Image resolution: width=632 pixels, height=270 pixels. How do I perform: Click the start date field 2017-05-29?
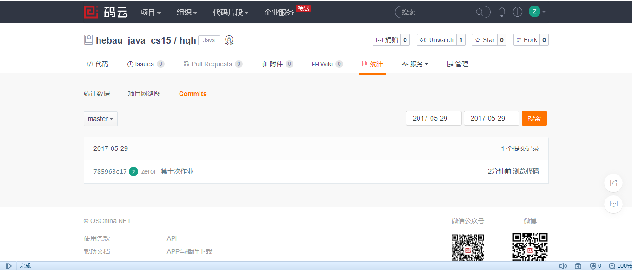pos(434,118)
